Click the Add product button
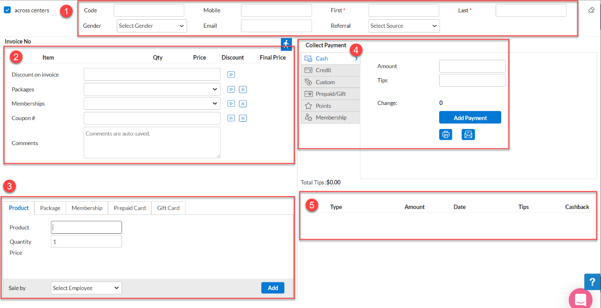The height and width of the screenshot is (308, 601). click(x=273, y=288)
